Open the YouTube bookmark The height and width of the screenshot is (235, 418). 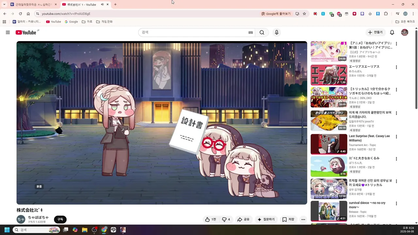(x=54, y=22)
